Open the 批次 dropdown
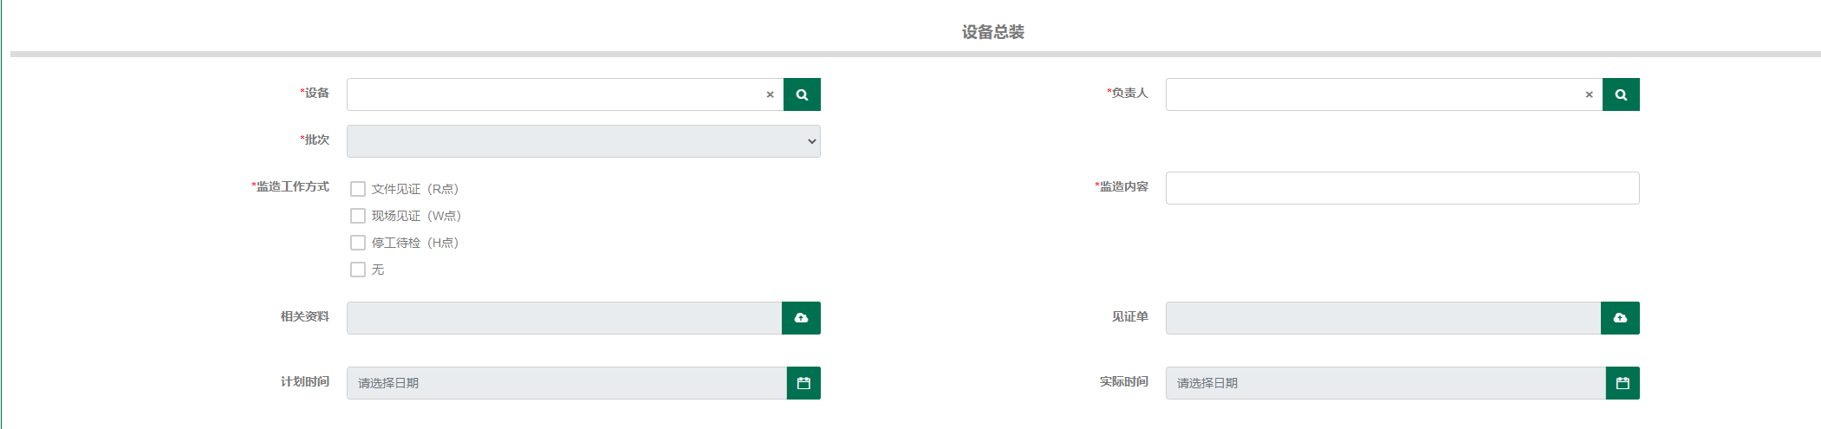Screen dimensions: 1821x429 (583, 141)
